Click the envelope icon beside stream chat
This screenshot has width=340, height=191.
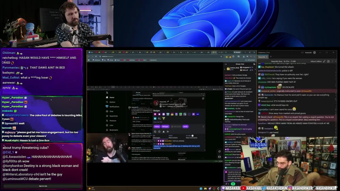coord(219,157)
